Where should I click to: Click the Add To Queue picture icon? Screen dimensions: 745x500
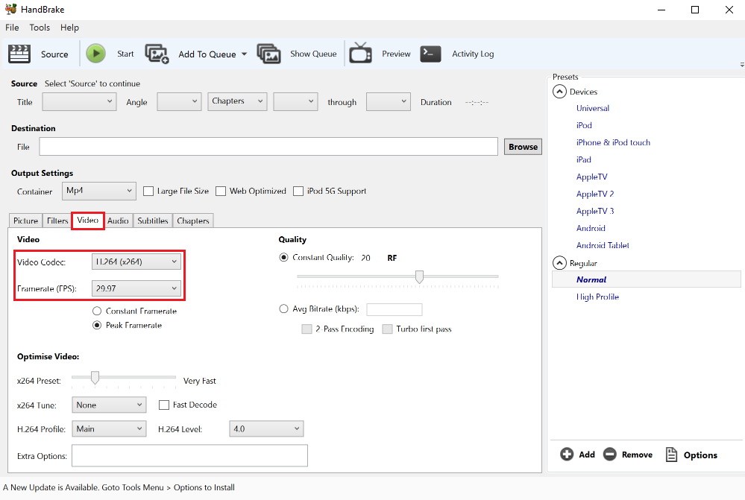(157, 54)
